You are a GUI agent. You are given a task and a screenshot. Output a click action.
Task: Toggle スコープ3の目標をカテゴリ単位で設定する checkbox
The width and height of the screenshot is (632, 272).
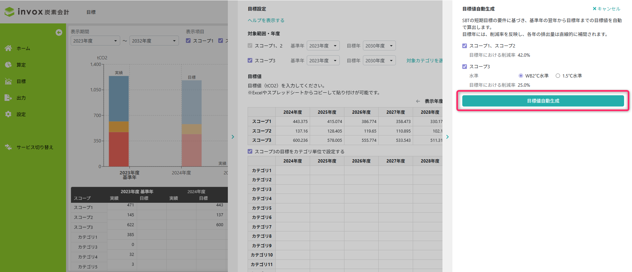point(250,151)
